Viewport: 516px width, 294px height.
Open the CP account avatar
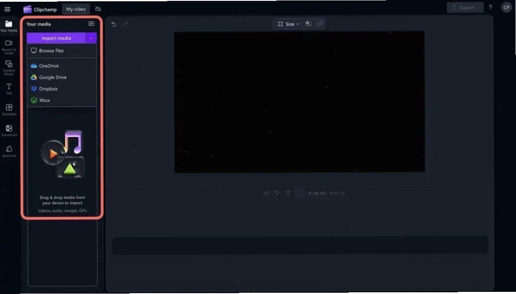pyautogui.click(x=507, y=8)
